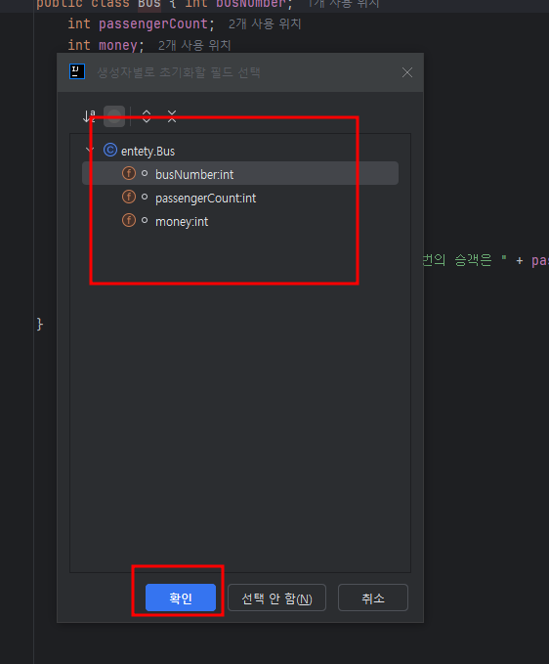Collapse the entety.Bus tree node chevron
This screenshot has height=664, width=549.
click(90, 151)
